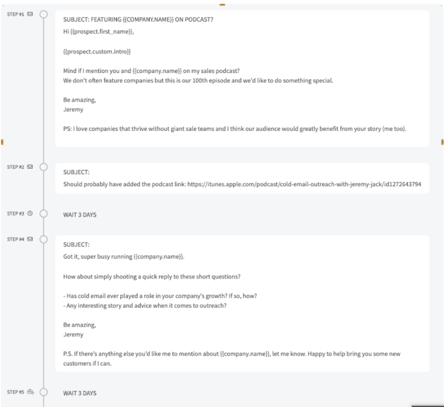The height and width of the screenshot is (407, 444).
Task: Select the Step #3 timeline circle marker
Action: [x=44, y=214]
